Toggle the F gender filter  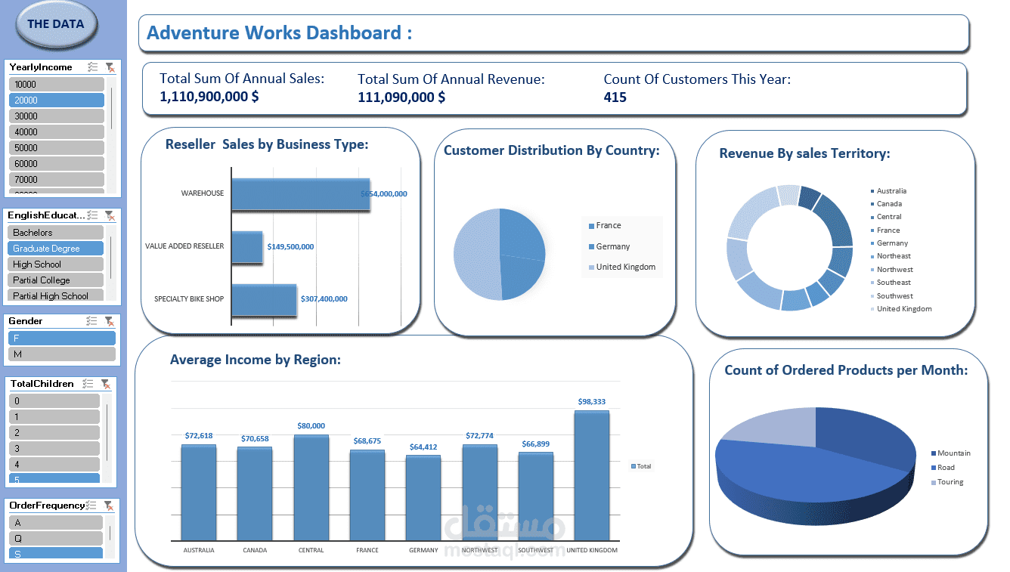[62, 338]
